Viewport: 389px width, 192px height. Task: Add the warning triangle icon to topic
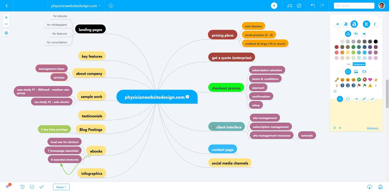point(370,85)
